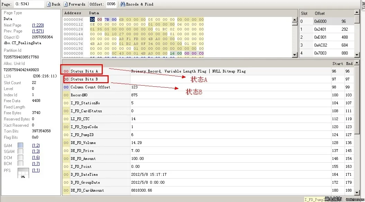Click hex viewer scroll-down arrow

point(294,55)
